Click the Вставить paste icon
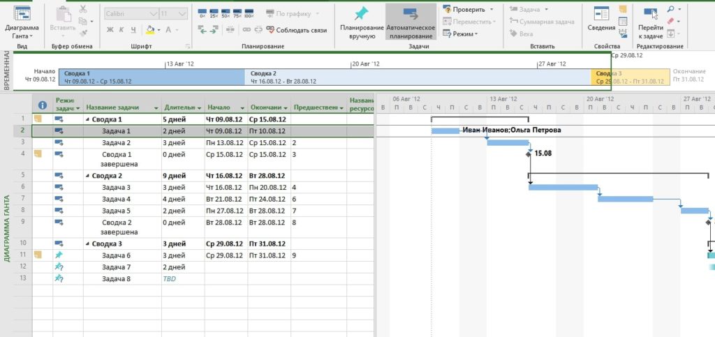 (x=64, y=14)
